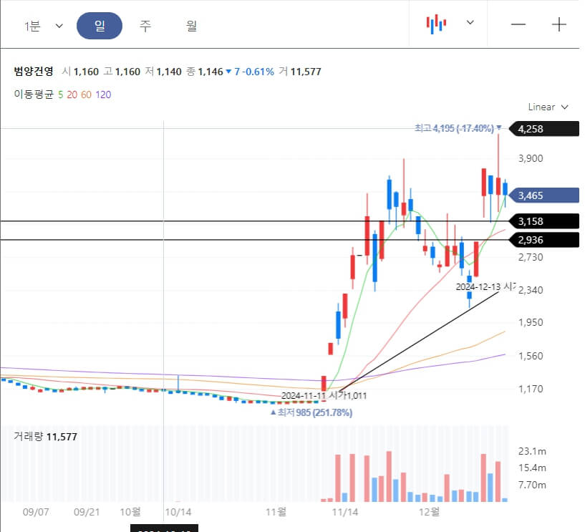585x532 pixels.
Task: Click the 이동평균 moving average label
Action: pos(34,95)
